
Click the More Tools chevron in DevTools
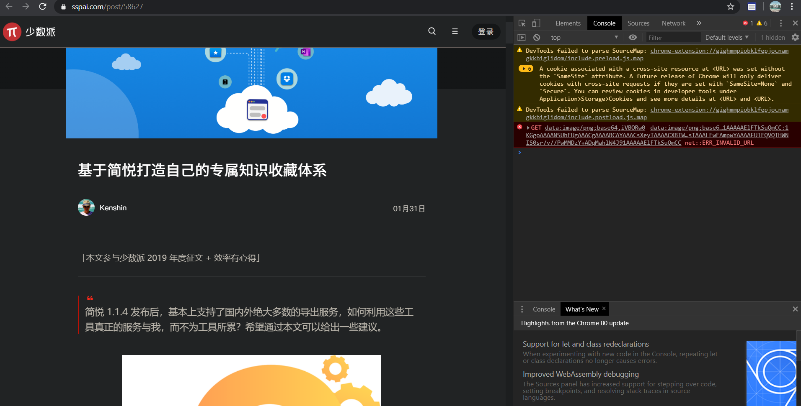coord(699,23)
